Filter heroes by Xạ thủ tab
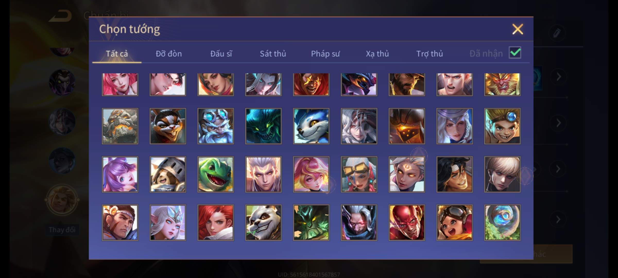 click(377, 54)
